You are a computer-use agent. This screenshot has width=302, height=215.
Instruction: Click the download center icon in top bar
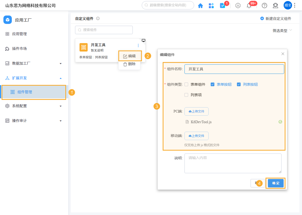pyautogui.click(x=238, y=5)
